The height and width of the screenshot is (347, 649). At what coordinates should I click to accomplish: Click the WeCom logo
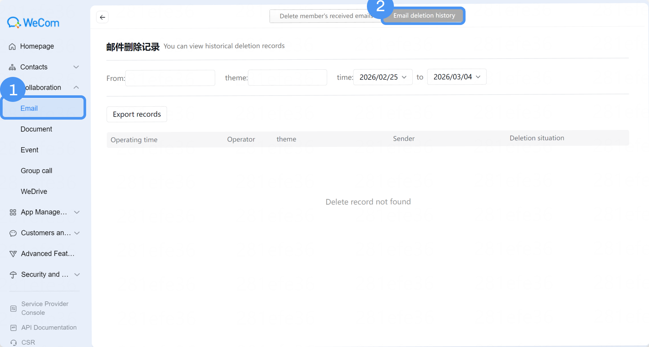pyautogui.click(x=33, y=23)
